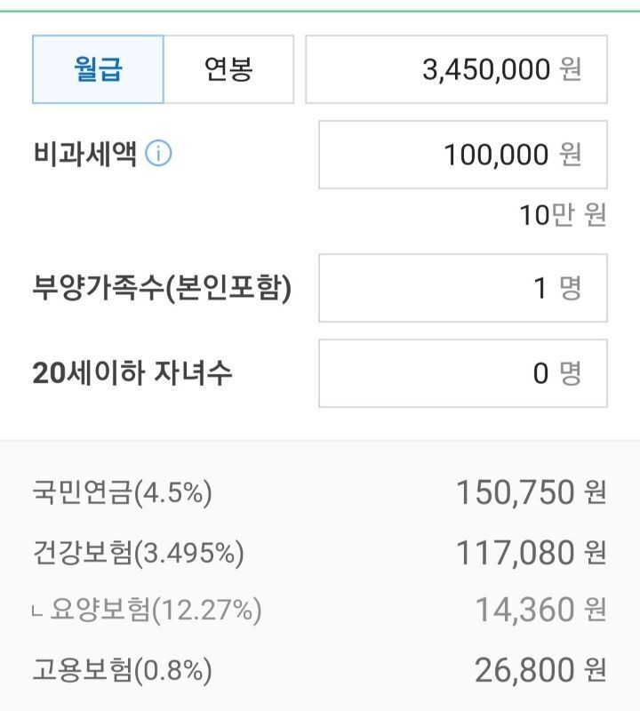Viewport: 640px width, 711px height.
Task: Click the 건강보험(3.495%) row label
Action: [x=138, y=553]
